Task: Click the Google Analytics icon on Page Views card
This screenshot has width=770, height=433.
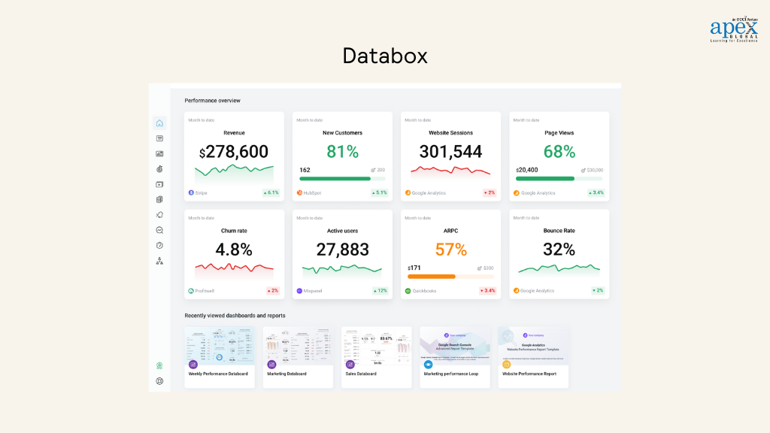Action: click(517, 193)
